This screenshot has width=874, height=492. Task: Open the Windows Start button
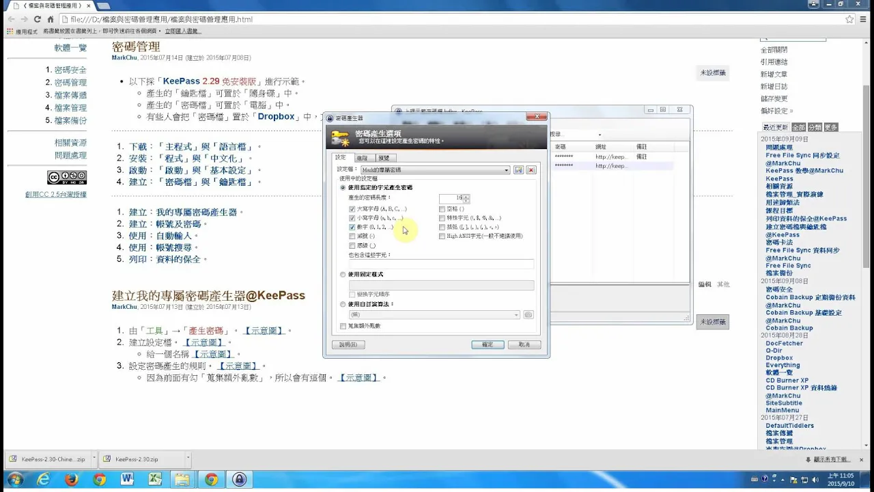tap(14, 479)
